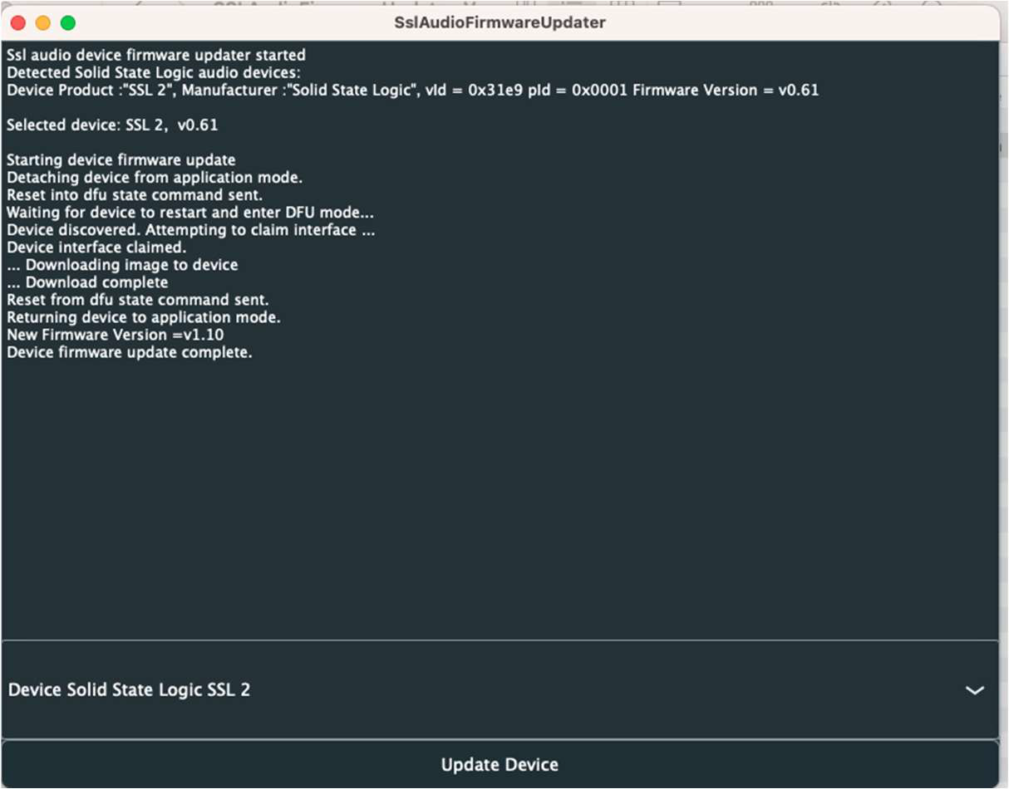This screenshot has height=789, width=1009.
Task: Open the Device Solid State Logic SSL 2 dropdown
Action: point(500,689)
